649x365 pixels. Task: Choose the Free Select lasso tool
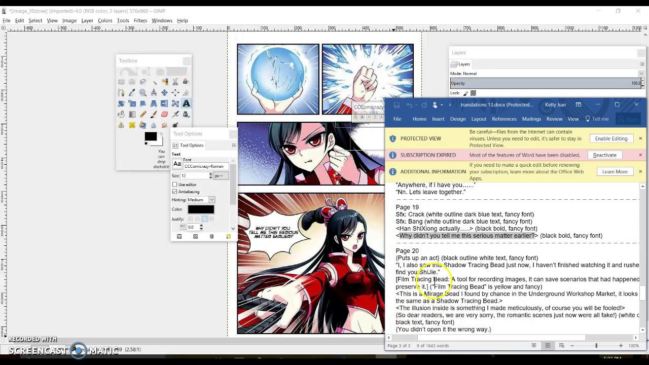(143, 82)
